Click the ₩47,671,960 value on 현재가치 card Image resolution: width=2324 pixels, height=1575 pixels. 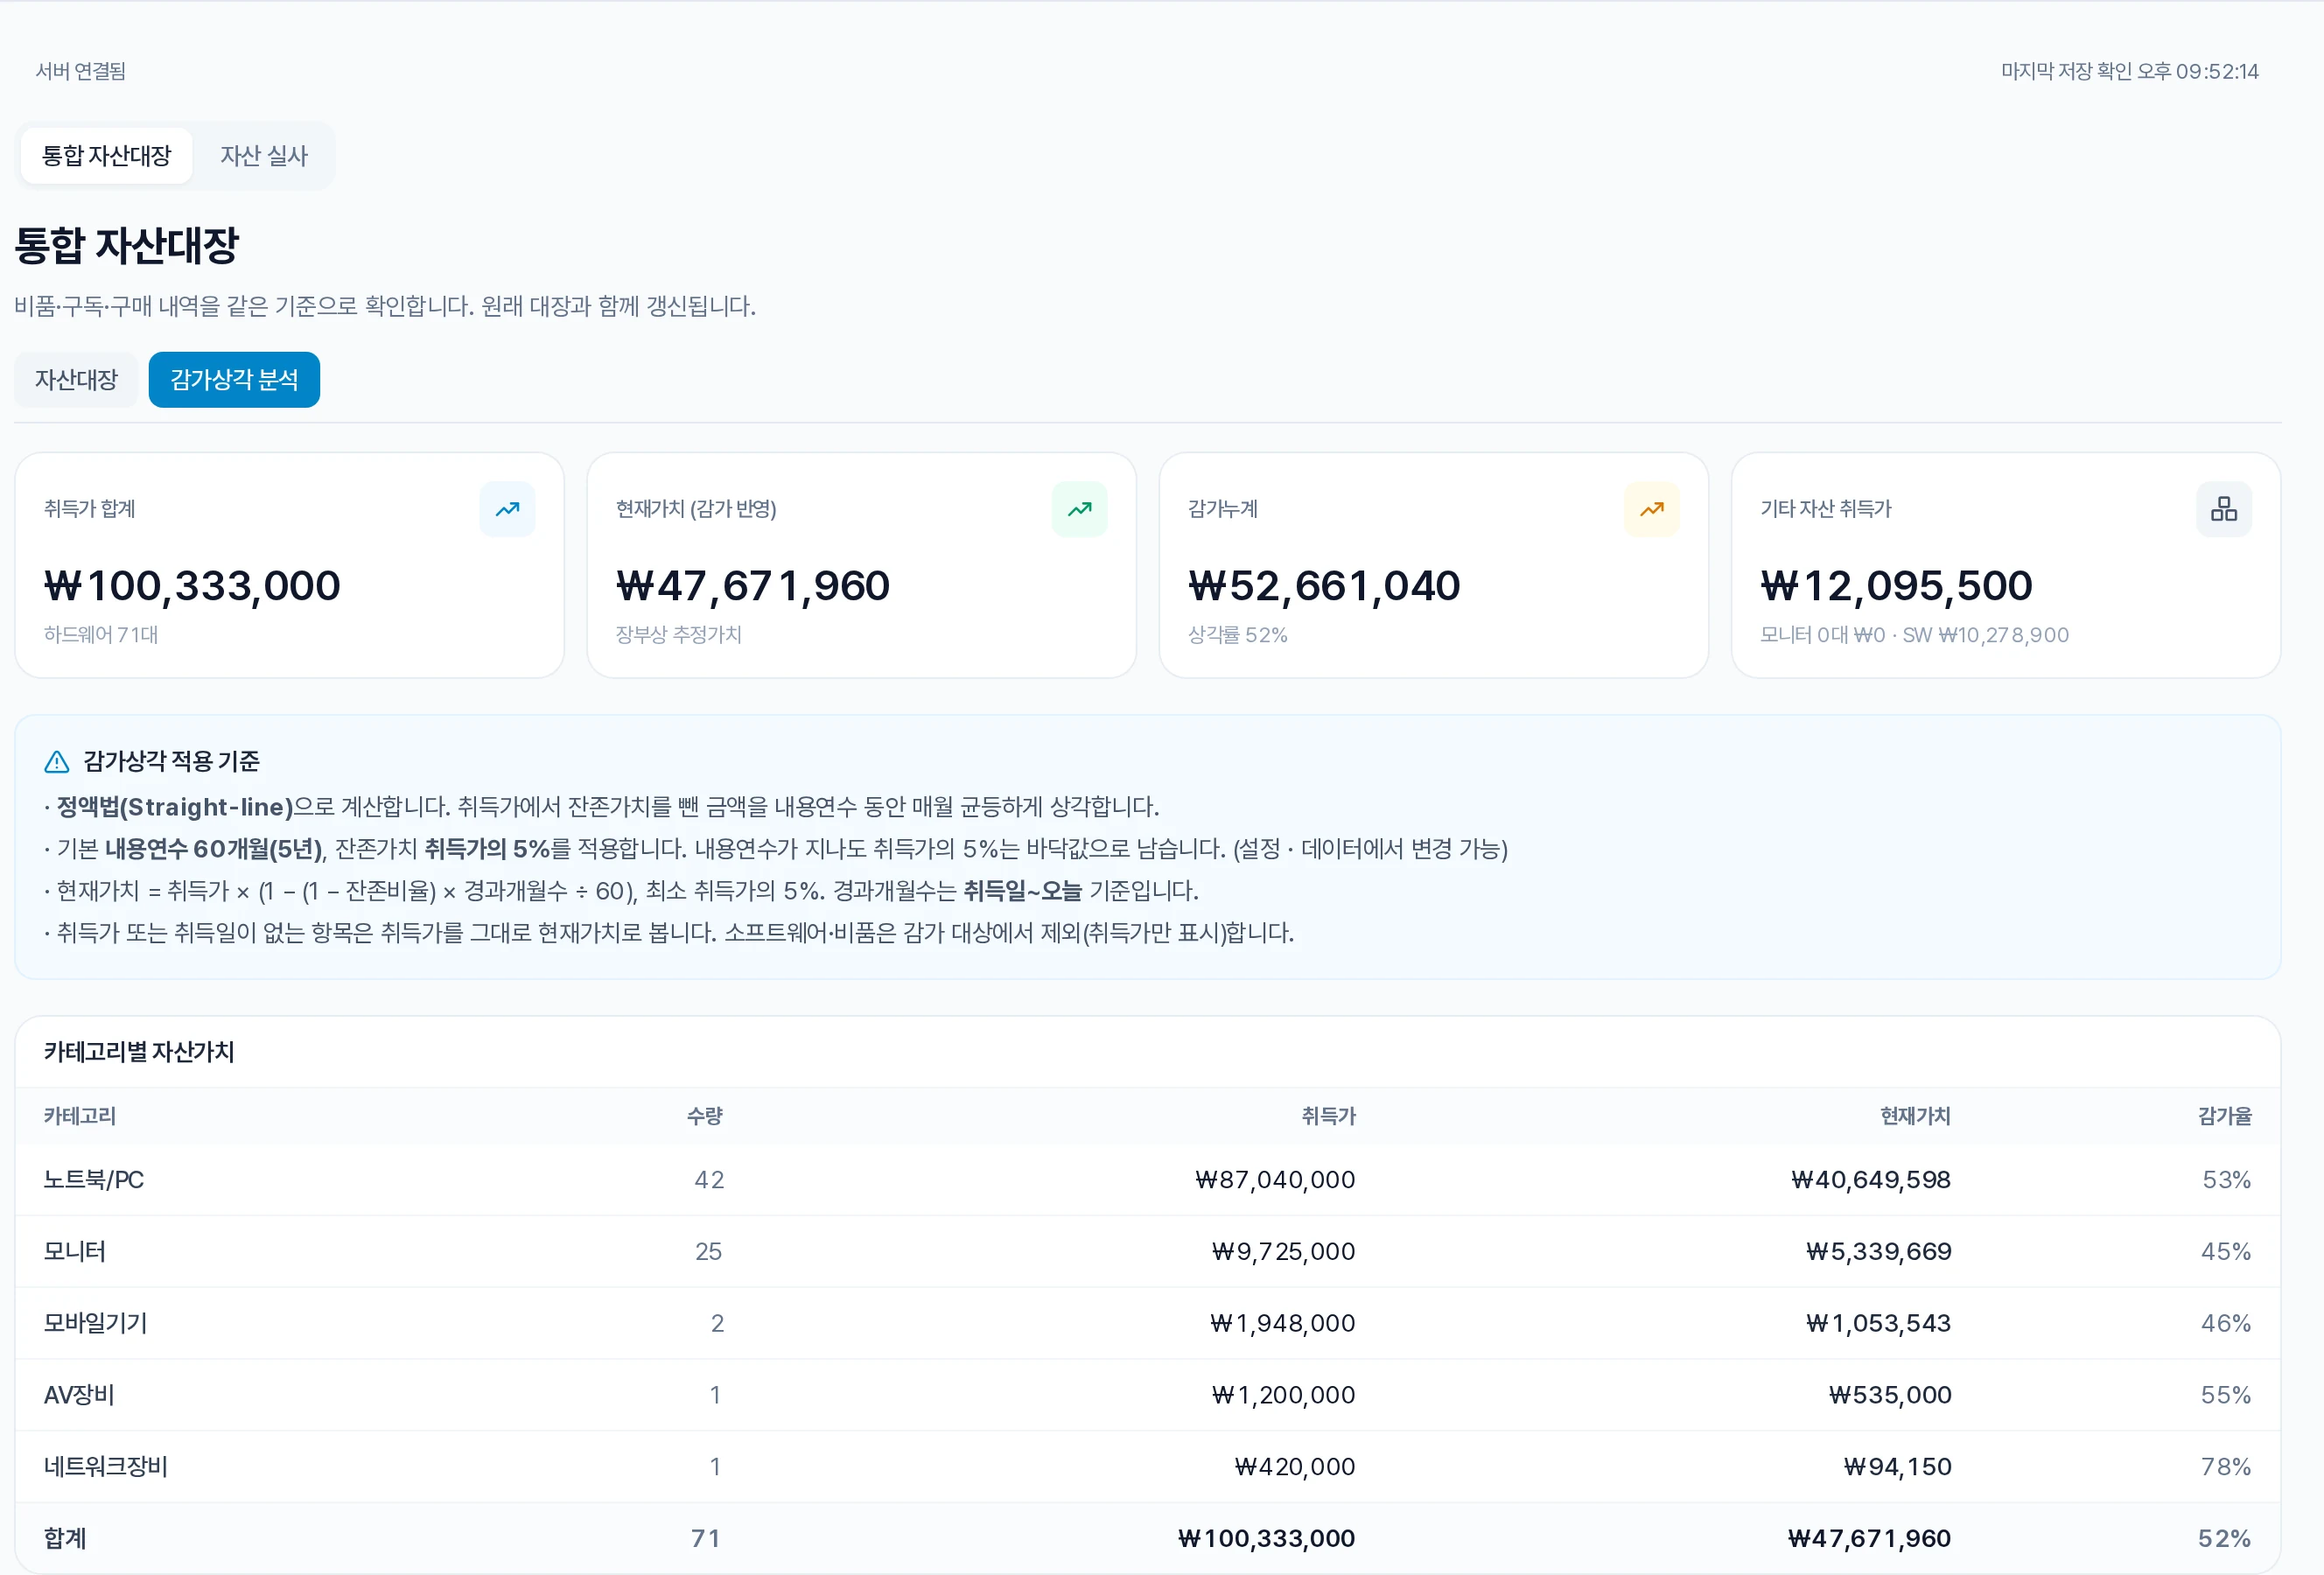[x=752, y=586]
